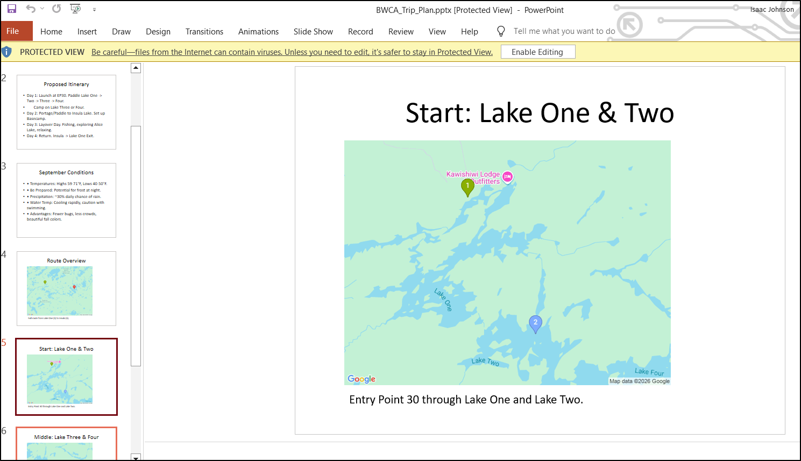
Task: Click the Undo arrow icon
Action: [x=31, y=9]
